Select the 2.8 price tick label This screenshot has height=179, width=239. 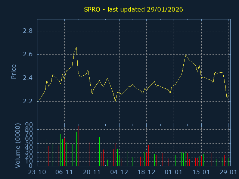click(x=27, y=31)
